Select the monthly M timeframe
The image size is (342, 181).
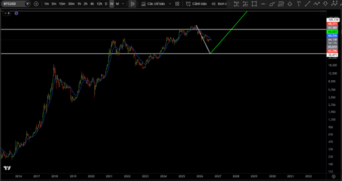tap(117, 4)
